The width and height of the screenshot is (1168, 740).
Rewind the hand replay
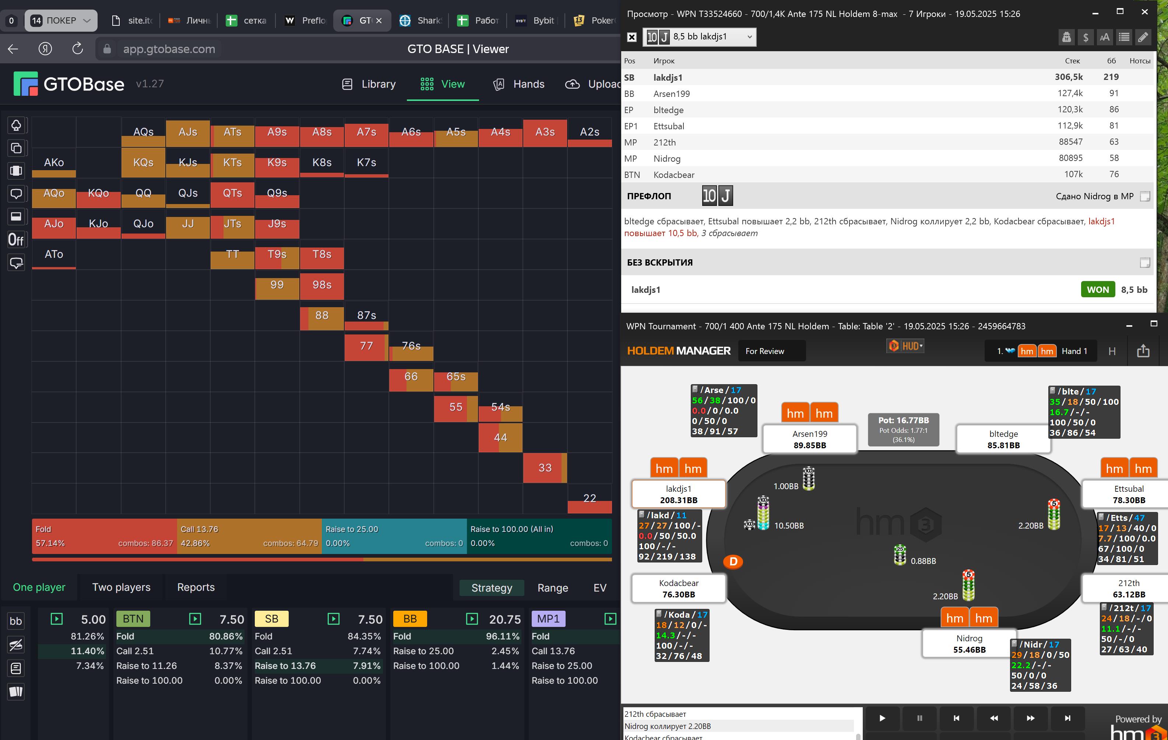tap(994, 718)
